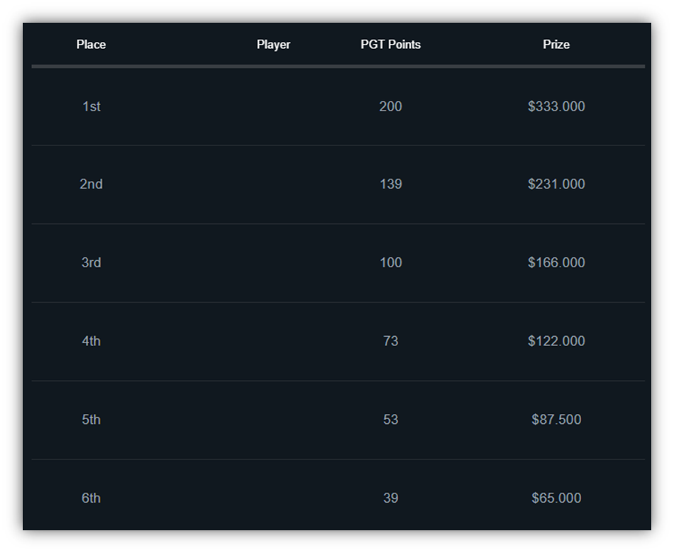674x553 pixels.
Task: Select the 4th place cell
Action: [x=91, y=341]
